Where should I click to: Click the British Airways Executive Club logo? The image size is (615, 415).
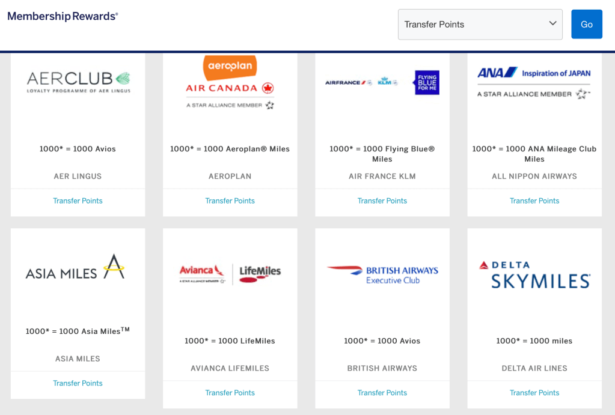[382, 274]
